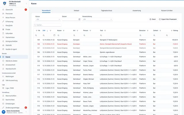Switch to the Verkauf tab

click(76, 11)
